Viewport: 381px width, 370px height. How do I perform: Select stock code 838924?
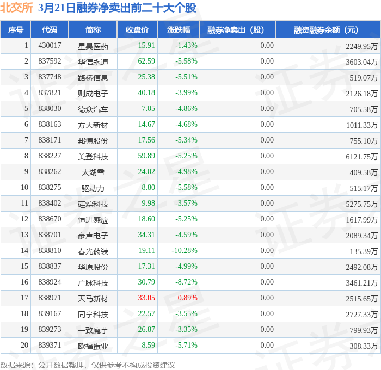pyautogui.click(x=50, y=282)
